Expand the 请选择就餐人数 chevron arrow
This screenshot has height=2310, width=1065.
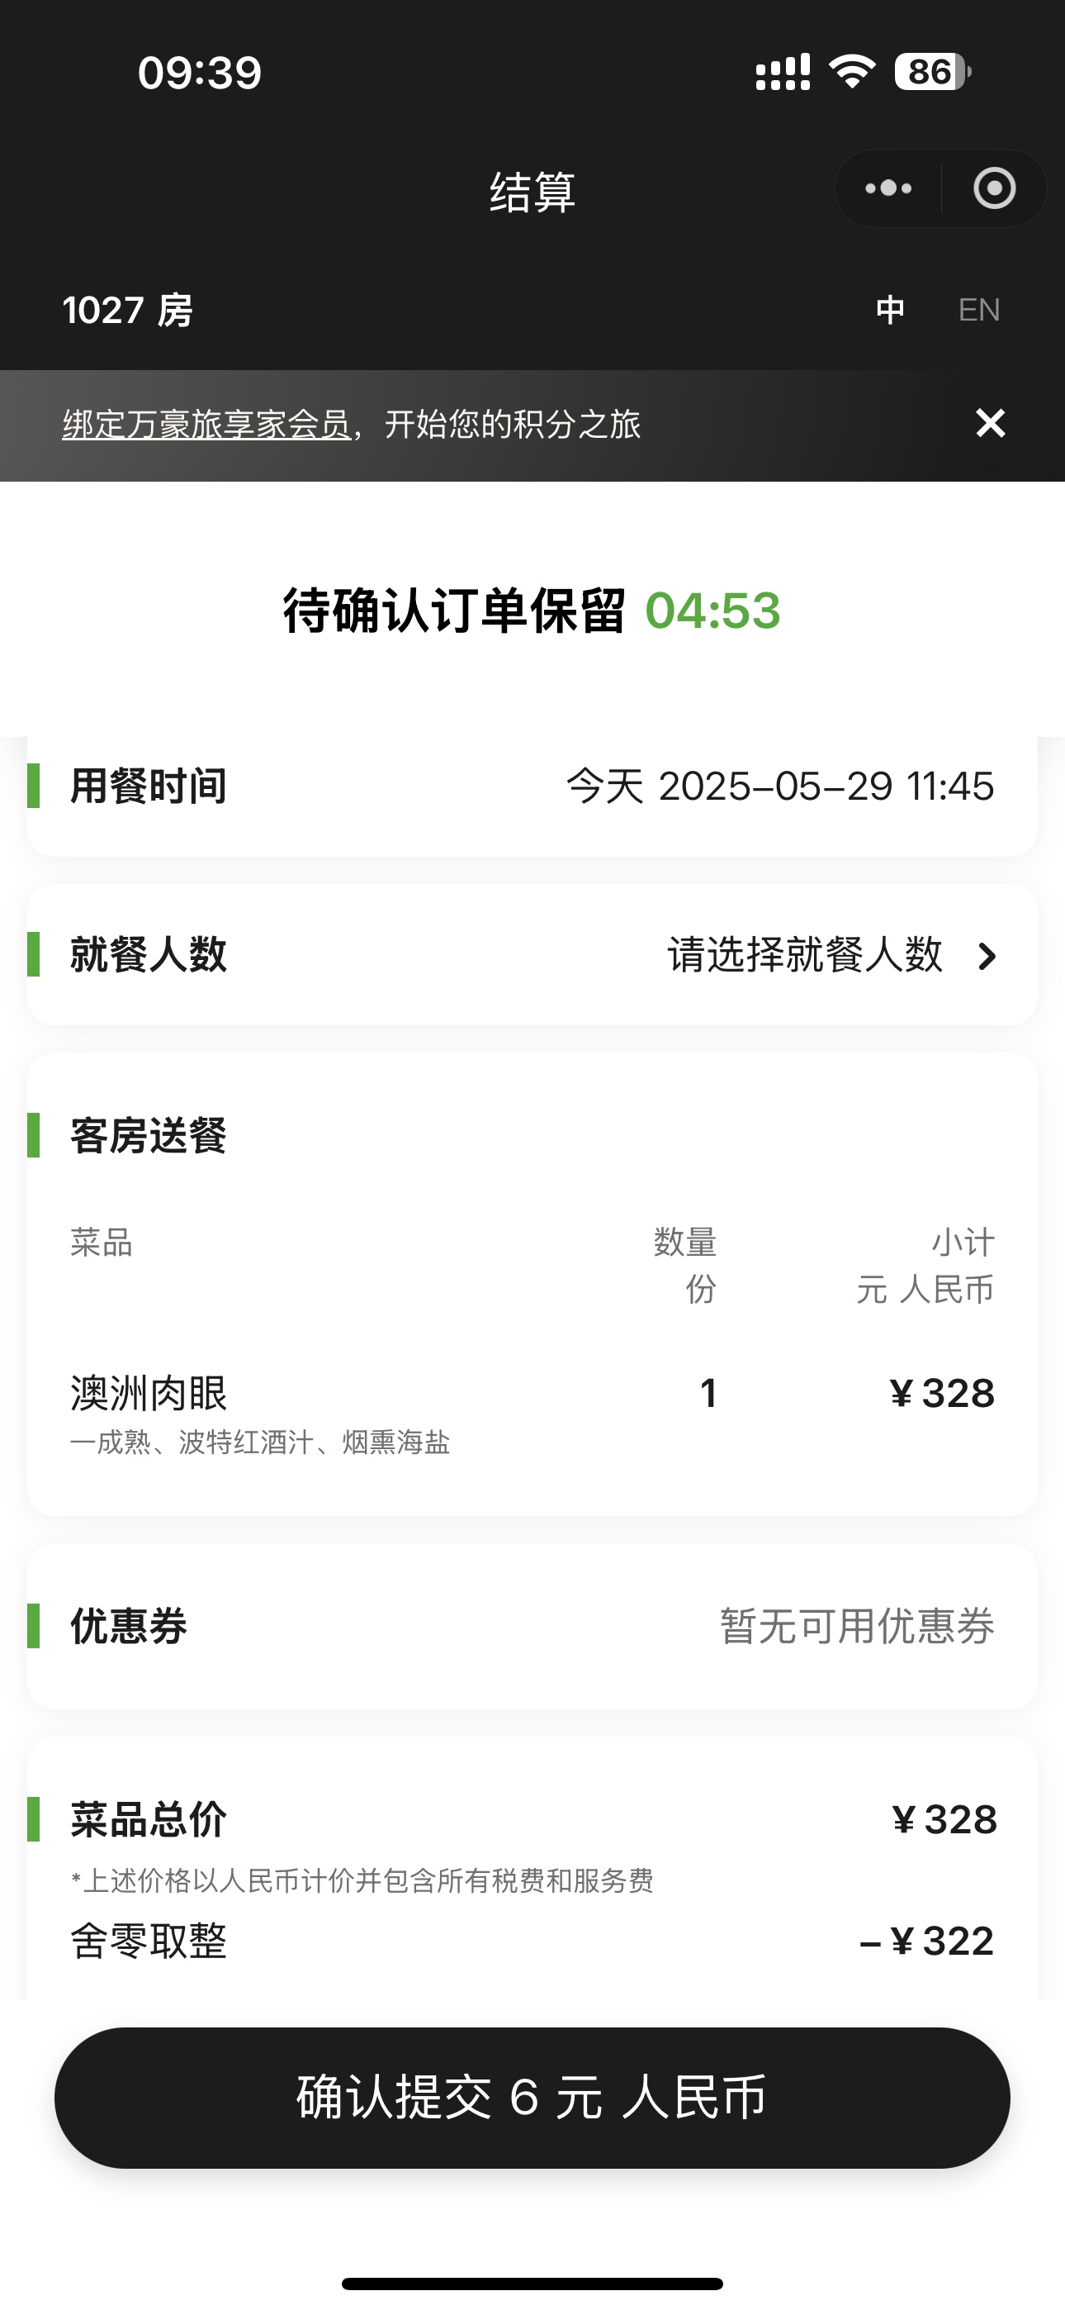pyautogui.click(x=987, y=956)
